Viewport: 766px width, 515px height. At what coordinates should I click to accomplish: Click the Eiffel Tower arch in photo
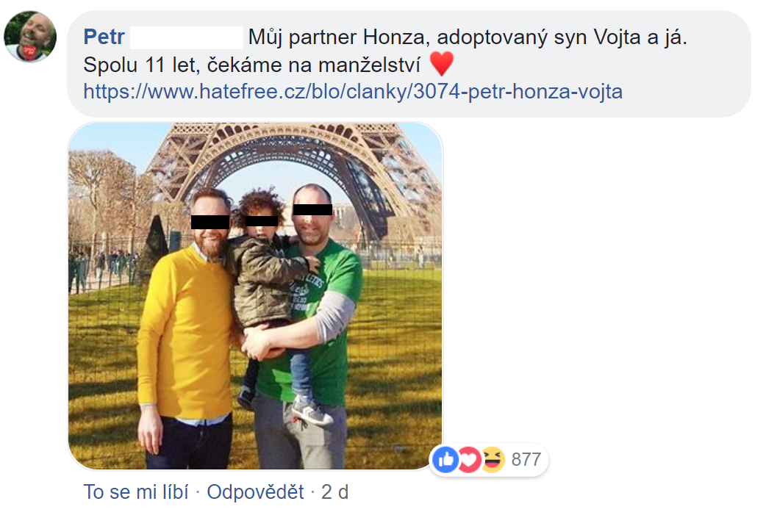[293, 156]
